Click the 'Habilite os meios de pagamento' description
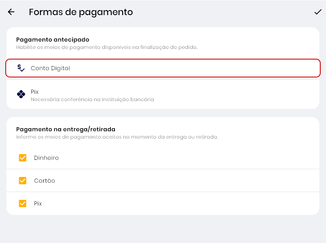 tap(107, 47)
